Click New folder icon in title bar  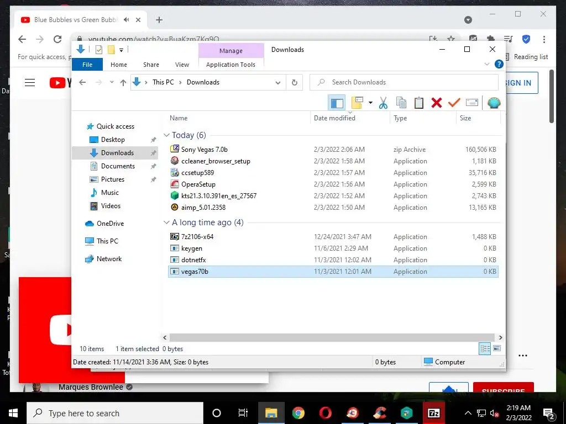click(111, 50)
